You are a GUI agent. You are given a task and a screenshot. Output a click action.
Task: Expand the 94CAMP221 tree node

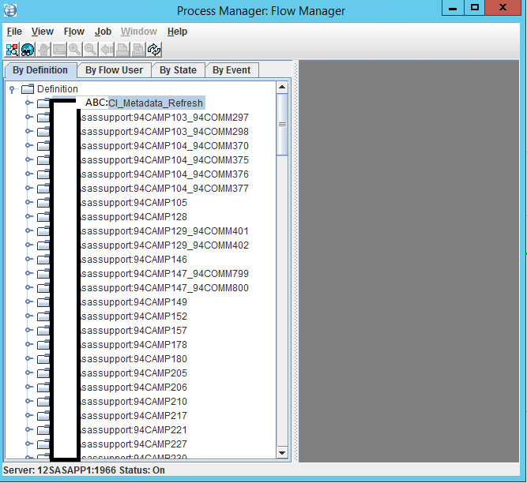[x=29, y=429]
